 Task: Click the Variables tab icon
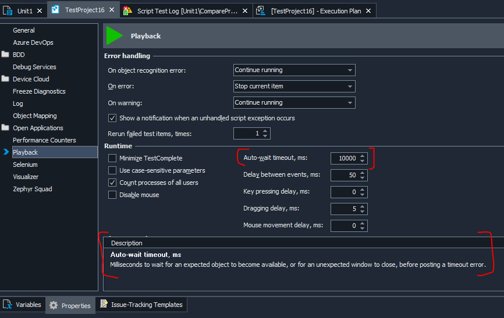tap(8, 304)
